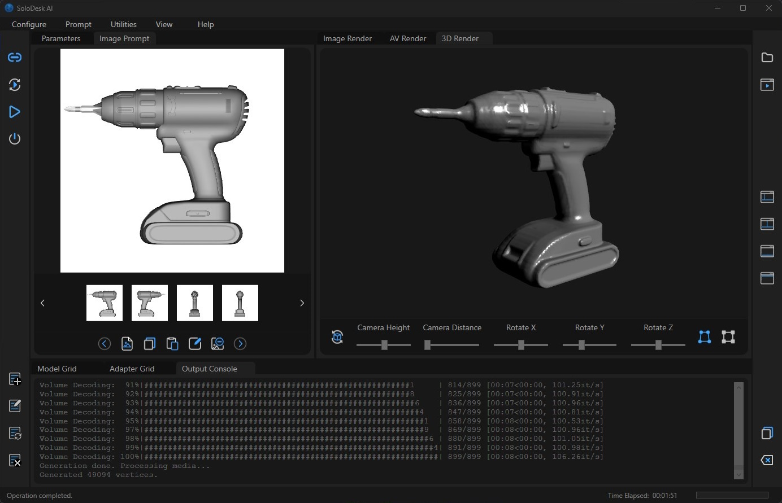The height and width of the screenshot is (503, 782).
Task: Switch to the AV Render tab
Action: pos(407,38)
